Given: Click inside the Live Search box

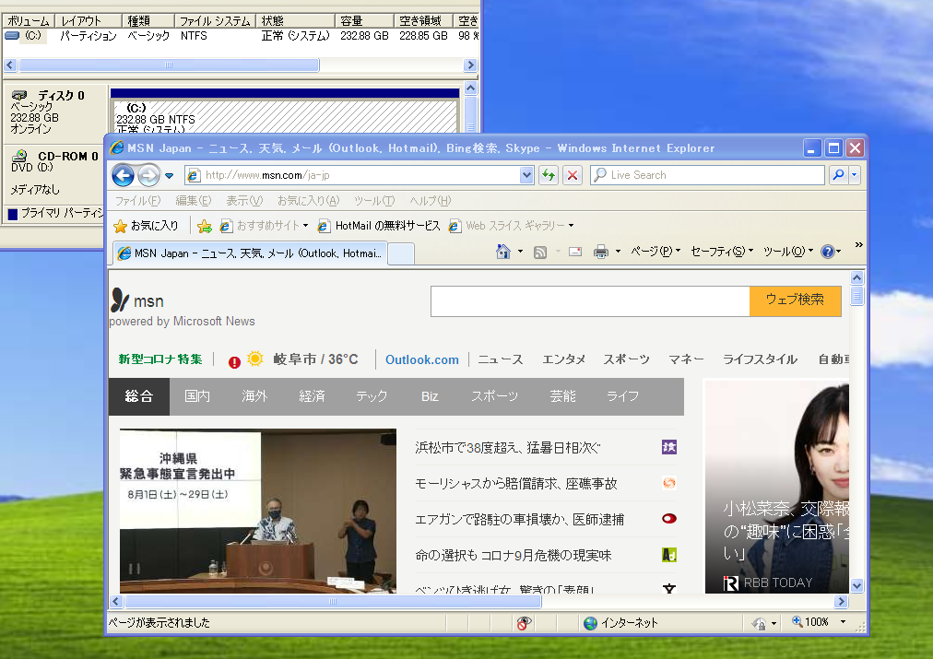Looking at the screenshot, I should (708, 175).
